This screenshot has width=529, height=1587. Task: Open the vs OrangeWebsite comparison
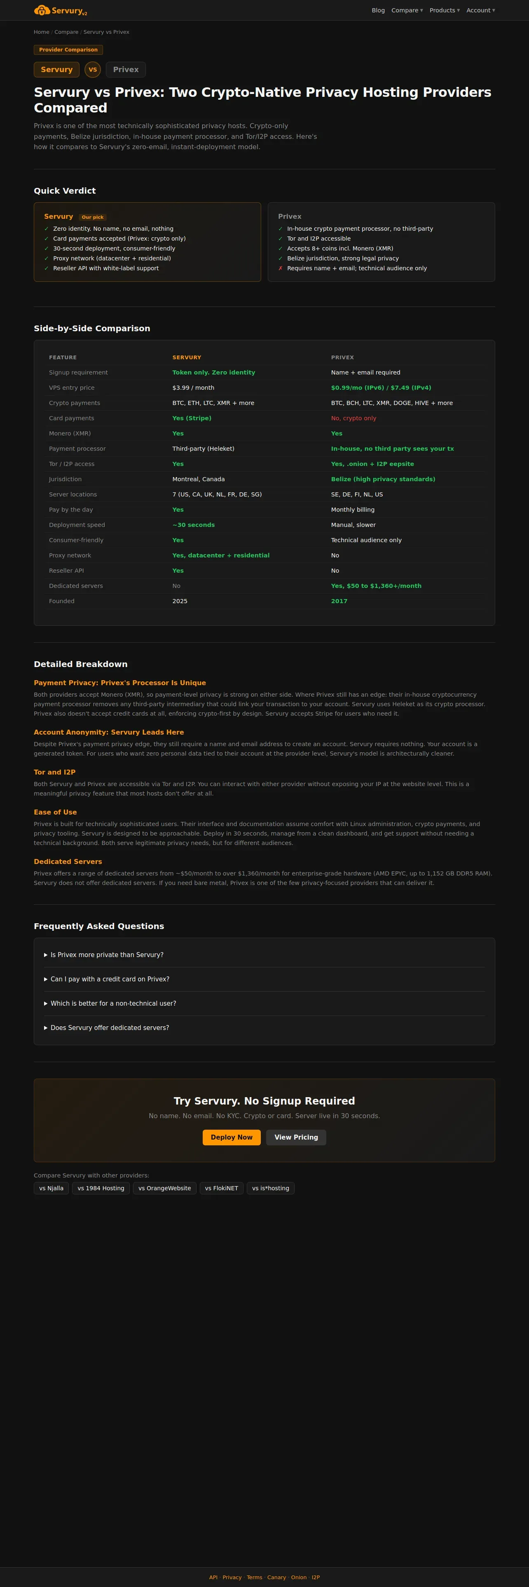(164, 1189)
